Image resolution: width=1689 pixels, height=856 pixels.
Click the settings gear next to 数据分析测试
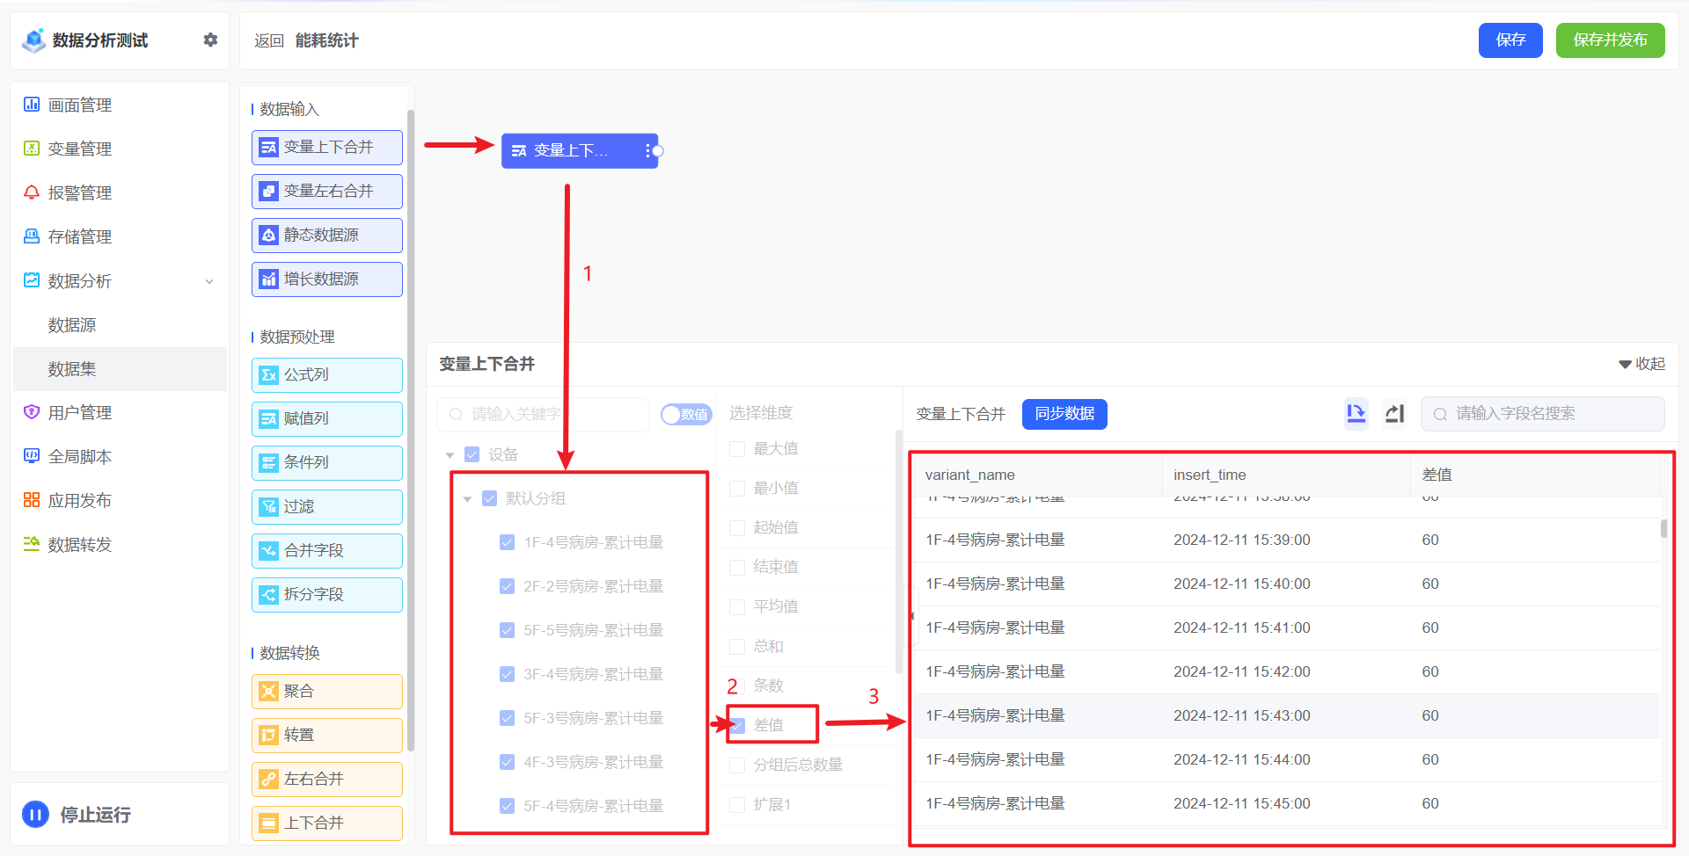click(210, 40)
